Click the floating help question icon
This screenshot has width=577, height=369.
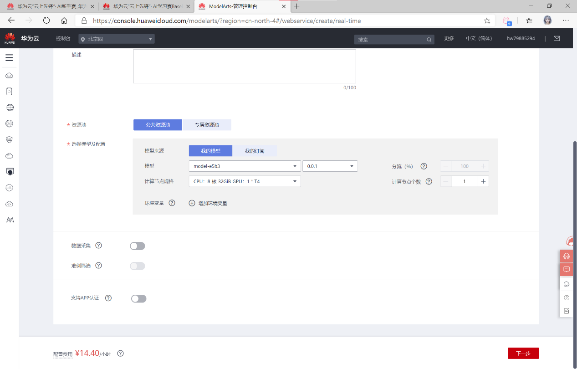click(x=567, y=297)
